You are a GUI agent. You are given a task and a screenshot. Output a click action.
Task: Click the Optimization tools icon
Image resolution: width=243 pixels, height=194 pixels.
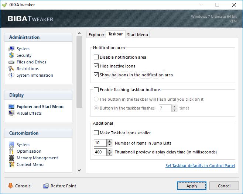click(11, 151)
